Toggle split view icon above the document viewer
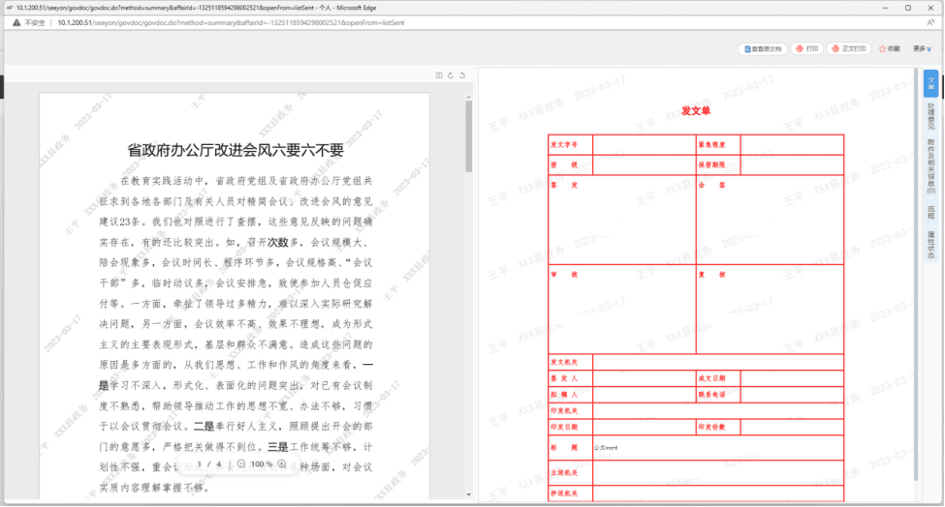Screen dimensions: 945x507 (439, 75)
